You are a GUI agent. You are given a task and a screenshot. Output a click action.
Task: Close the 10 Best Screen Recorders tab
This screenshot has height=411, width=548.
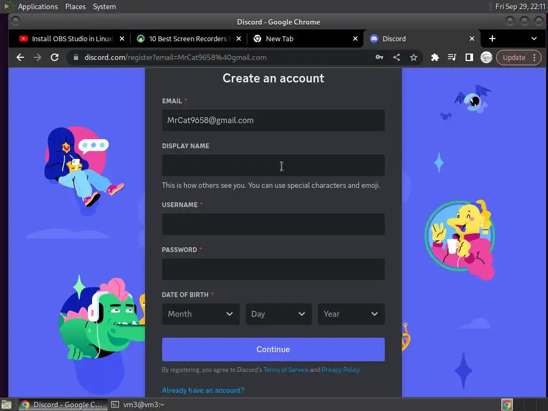[x=238, y=39]
